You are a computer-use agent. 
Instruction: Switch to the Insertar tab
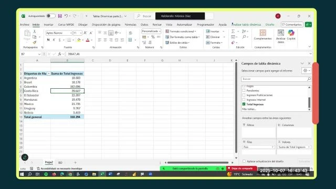tap(48, 25)
